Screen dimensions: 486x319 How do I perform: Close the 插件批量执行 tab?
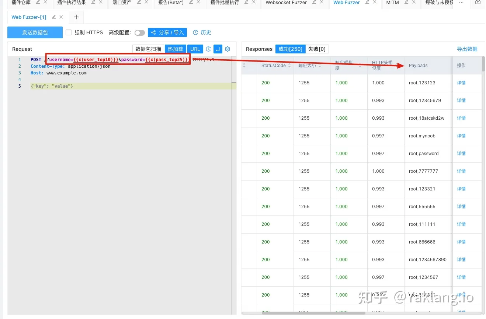click(x=254, y=2)
